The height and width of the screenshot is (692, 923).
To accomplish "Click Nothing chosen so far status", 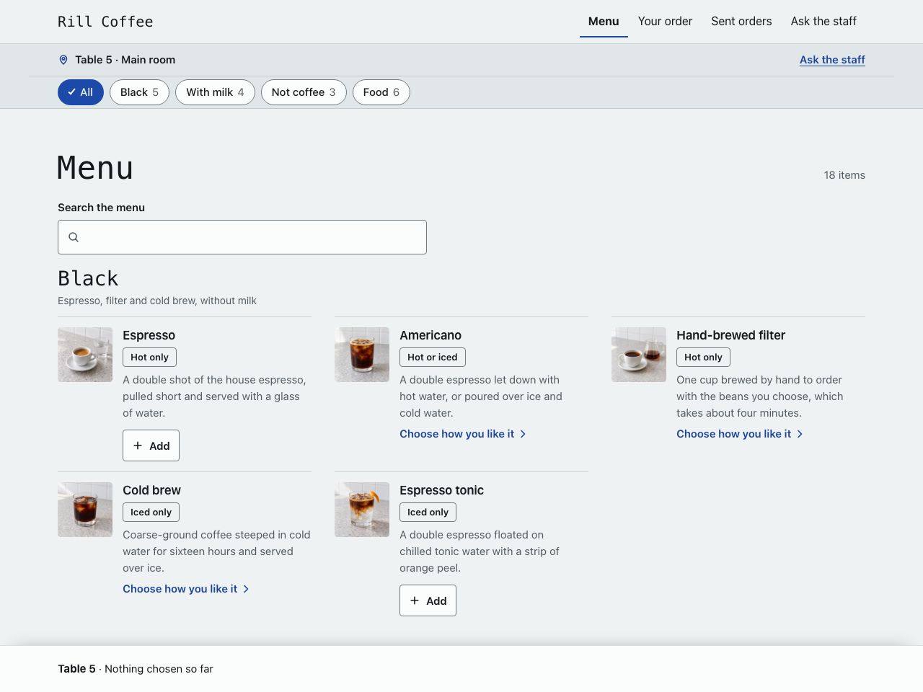I will pos(159,669).
